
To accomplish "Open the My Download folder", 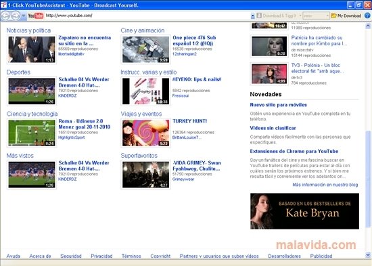I will tap(346, 16).
